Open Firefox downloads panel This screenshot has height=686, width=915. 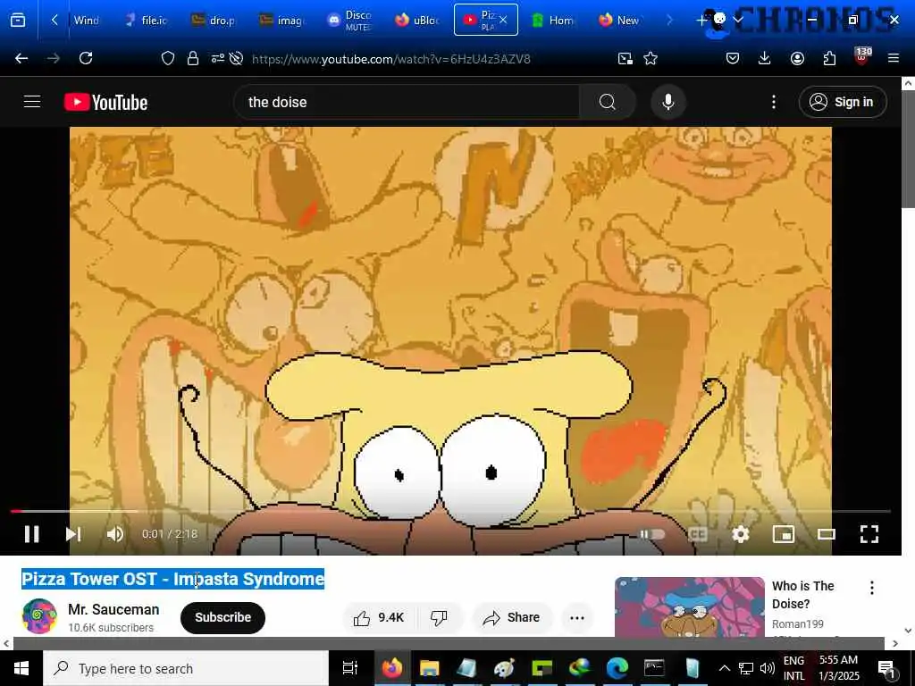click(x=765, y=58)
